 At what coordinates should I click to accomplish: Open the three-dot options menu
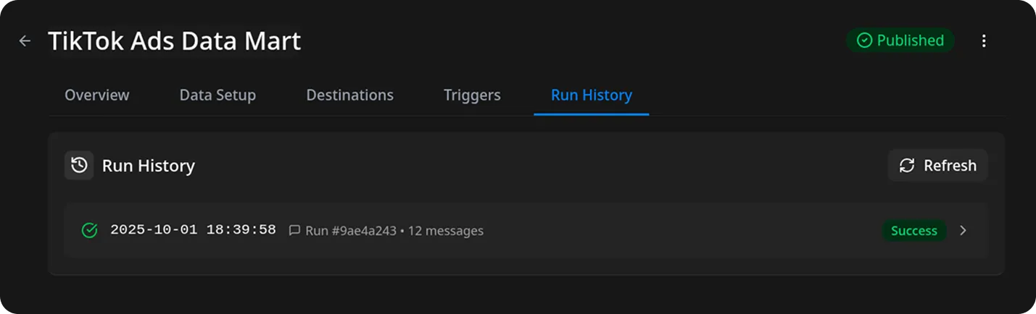tap(984, 41)
